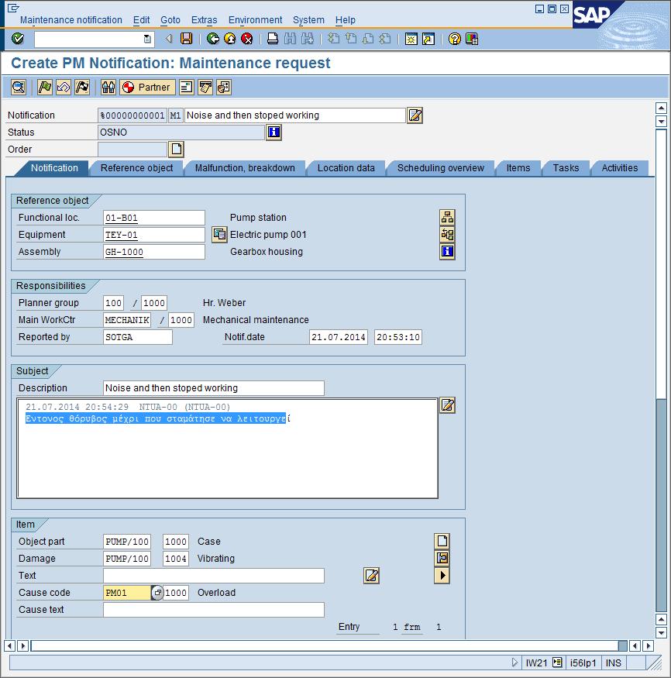Image resolution: width=671 pixels, height=678 pixels.
Task: Open equipment details icon before Electric pump 001
Action: (219, 234)
